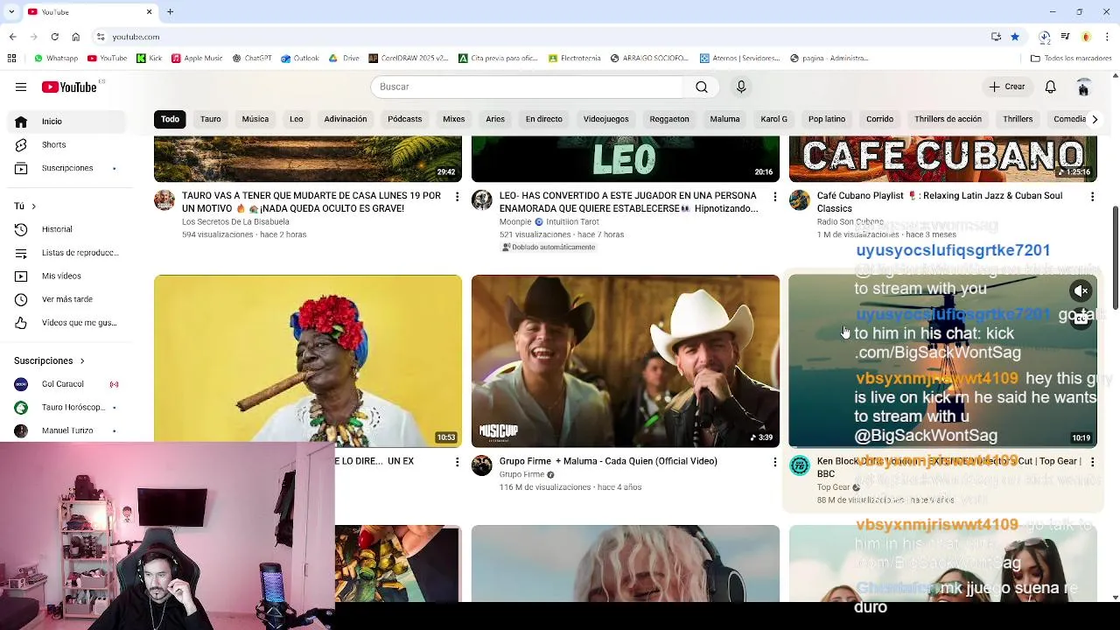
Task: Open the ChatGPT bookmark
Action: [252, 59]
